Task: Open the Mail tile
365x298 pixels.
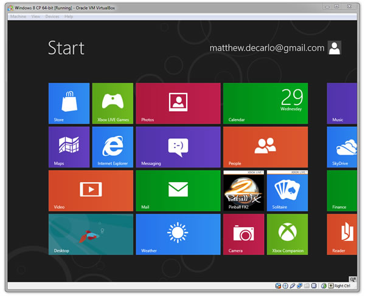Action: point(178,191)
